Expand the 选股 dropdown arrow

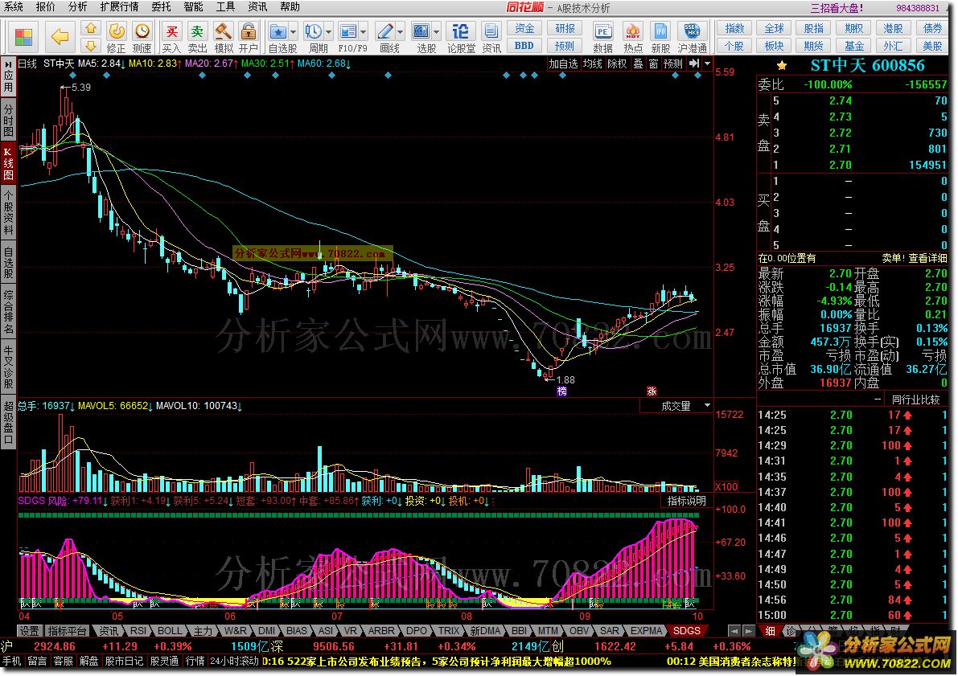click(x=436, y=31)
